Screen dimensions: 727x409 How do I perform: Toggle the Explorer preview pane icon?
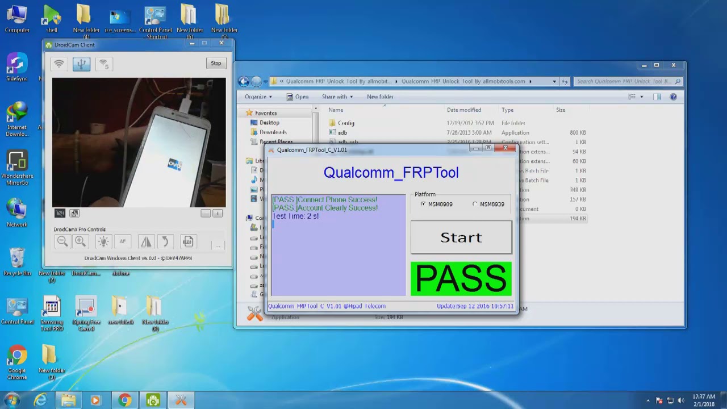pos(658,97)
